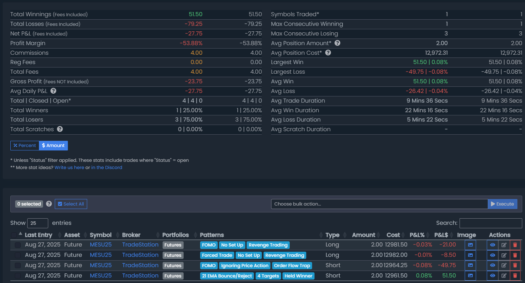Open the 'Write us here' link
525x283 pixels.
(x=69, y=168)
